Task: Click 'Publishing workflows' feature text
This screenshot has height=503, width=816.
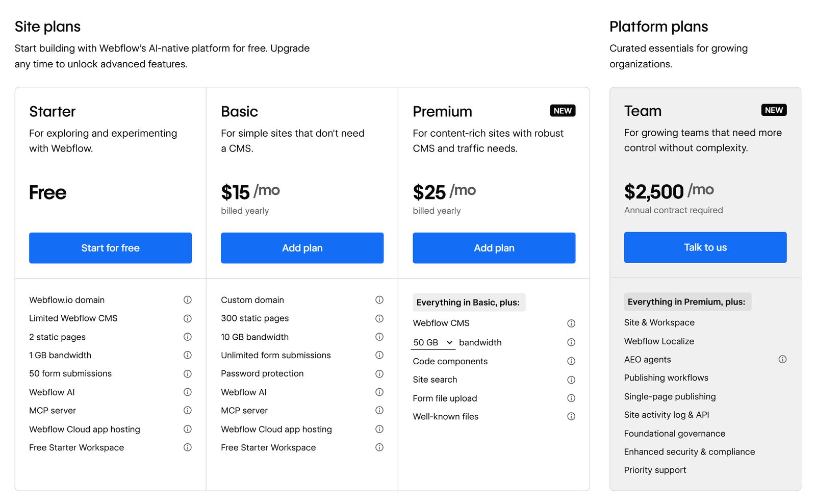Action: 666,378
